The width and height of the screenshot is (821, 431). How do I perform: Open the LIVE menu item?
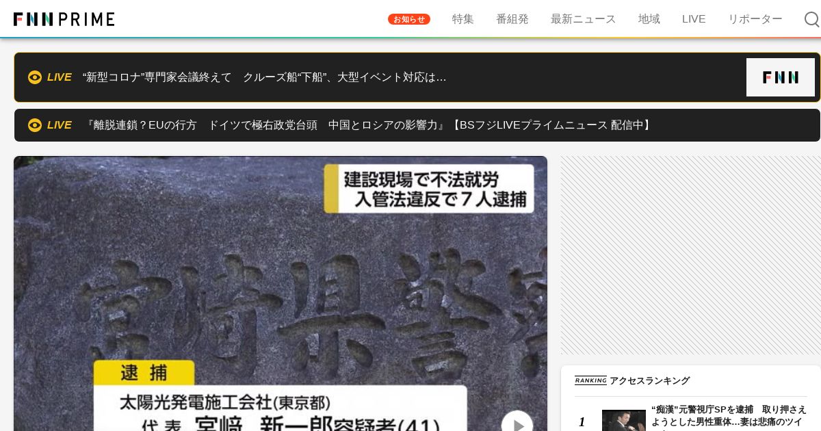pos(694,19)
